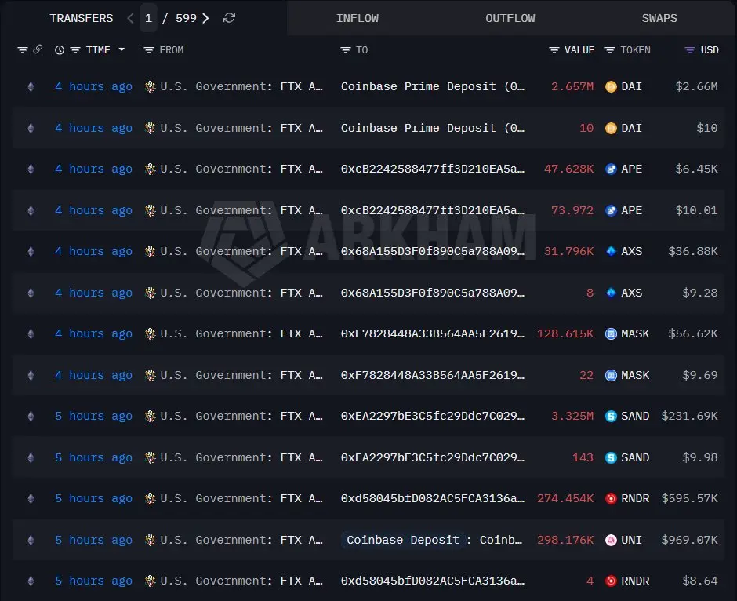This screenshot has width=737, height=601.
Task: Click the USD amount $969.07K
Action: 689,540
